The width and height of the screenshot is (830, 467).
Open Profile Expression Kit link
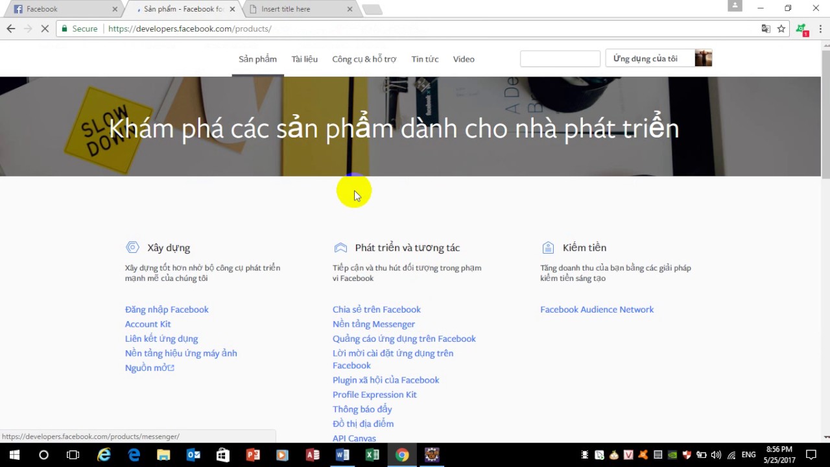coord(375,394)
